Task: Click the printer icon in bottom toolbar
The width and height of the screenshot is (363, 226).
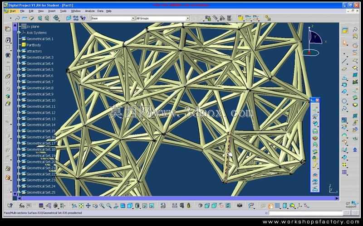Action: tap(163, 206)
